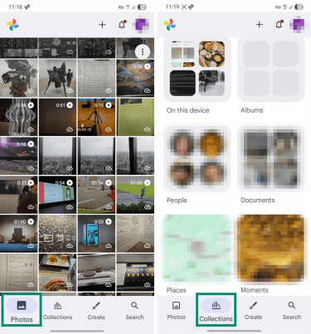Open account avatar in right Collections screen
Screen dimensions: 311x334
(x=299, y=25)
